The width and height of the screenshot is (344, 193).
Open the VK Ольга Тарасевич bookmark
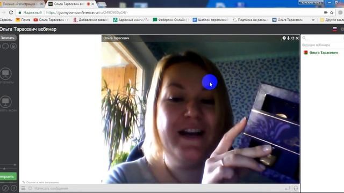[288, 20]
